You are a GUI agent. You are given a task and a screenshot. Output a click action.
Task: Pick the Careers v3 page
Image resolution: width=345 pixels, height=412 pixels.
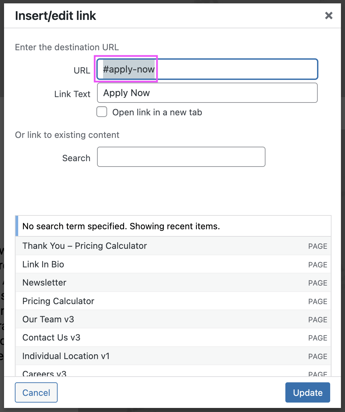[x=44, y=373]
